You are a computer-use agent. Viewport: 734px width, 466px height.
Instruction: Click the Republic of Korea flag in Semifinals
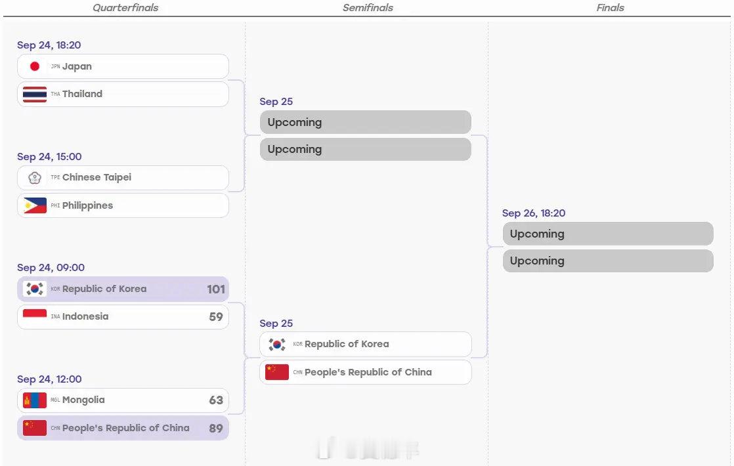[x=277, y=345]
